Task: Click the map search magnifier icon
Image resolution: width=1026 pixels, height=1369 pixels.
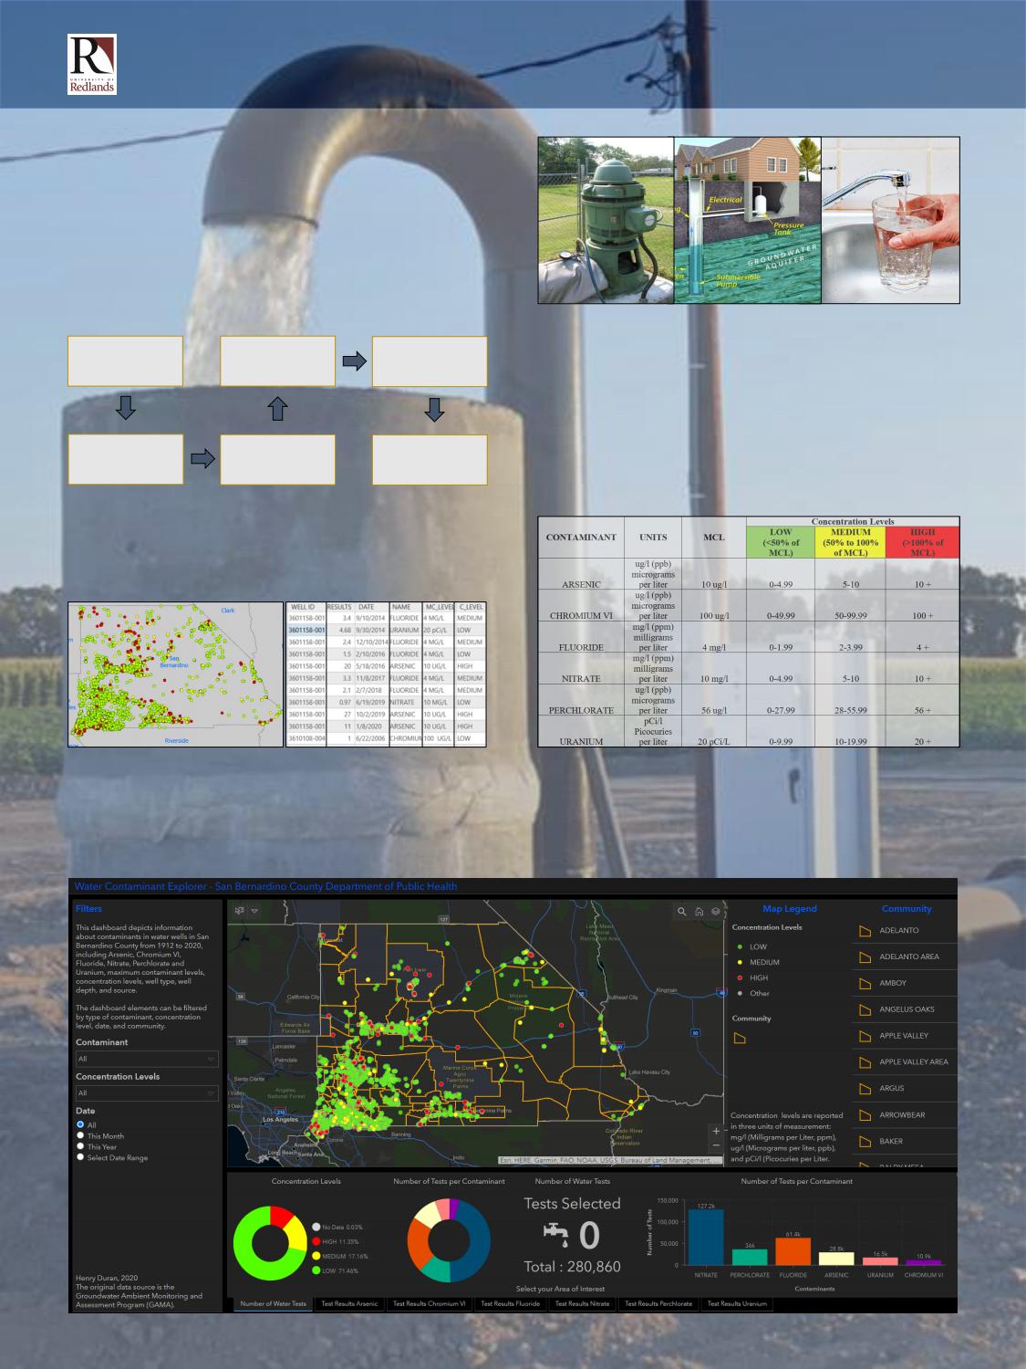Action: 681,911
